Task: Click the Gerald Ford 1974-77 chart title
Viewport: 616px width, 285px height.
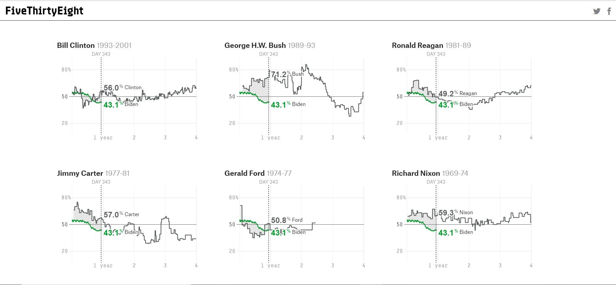Action: (258, 173)
